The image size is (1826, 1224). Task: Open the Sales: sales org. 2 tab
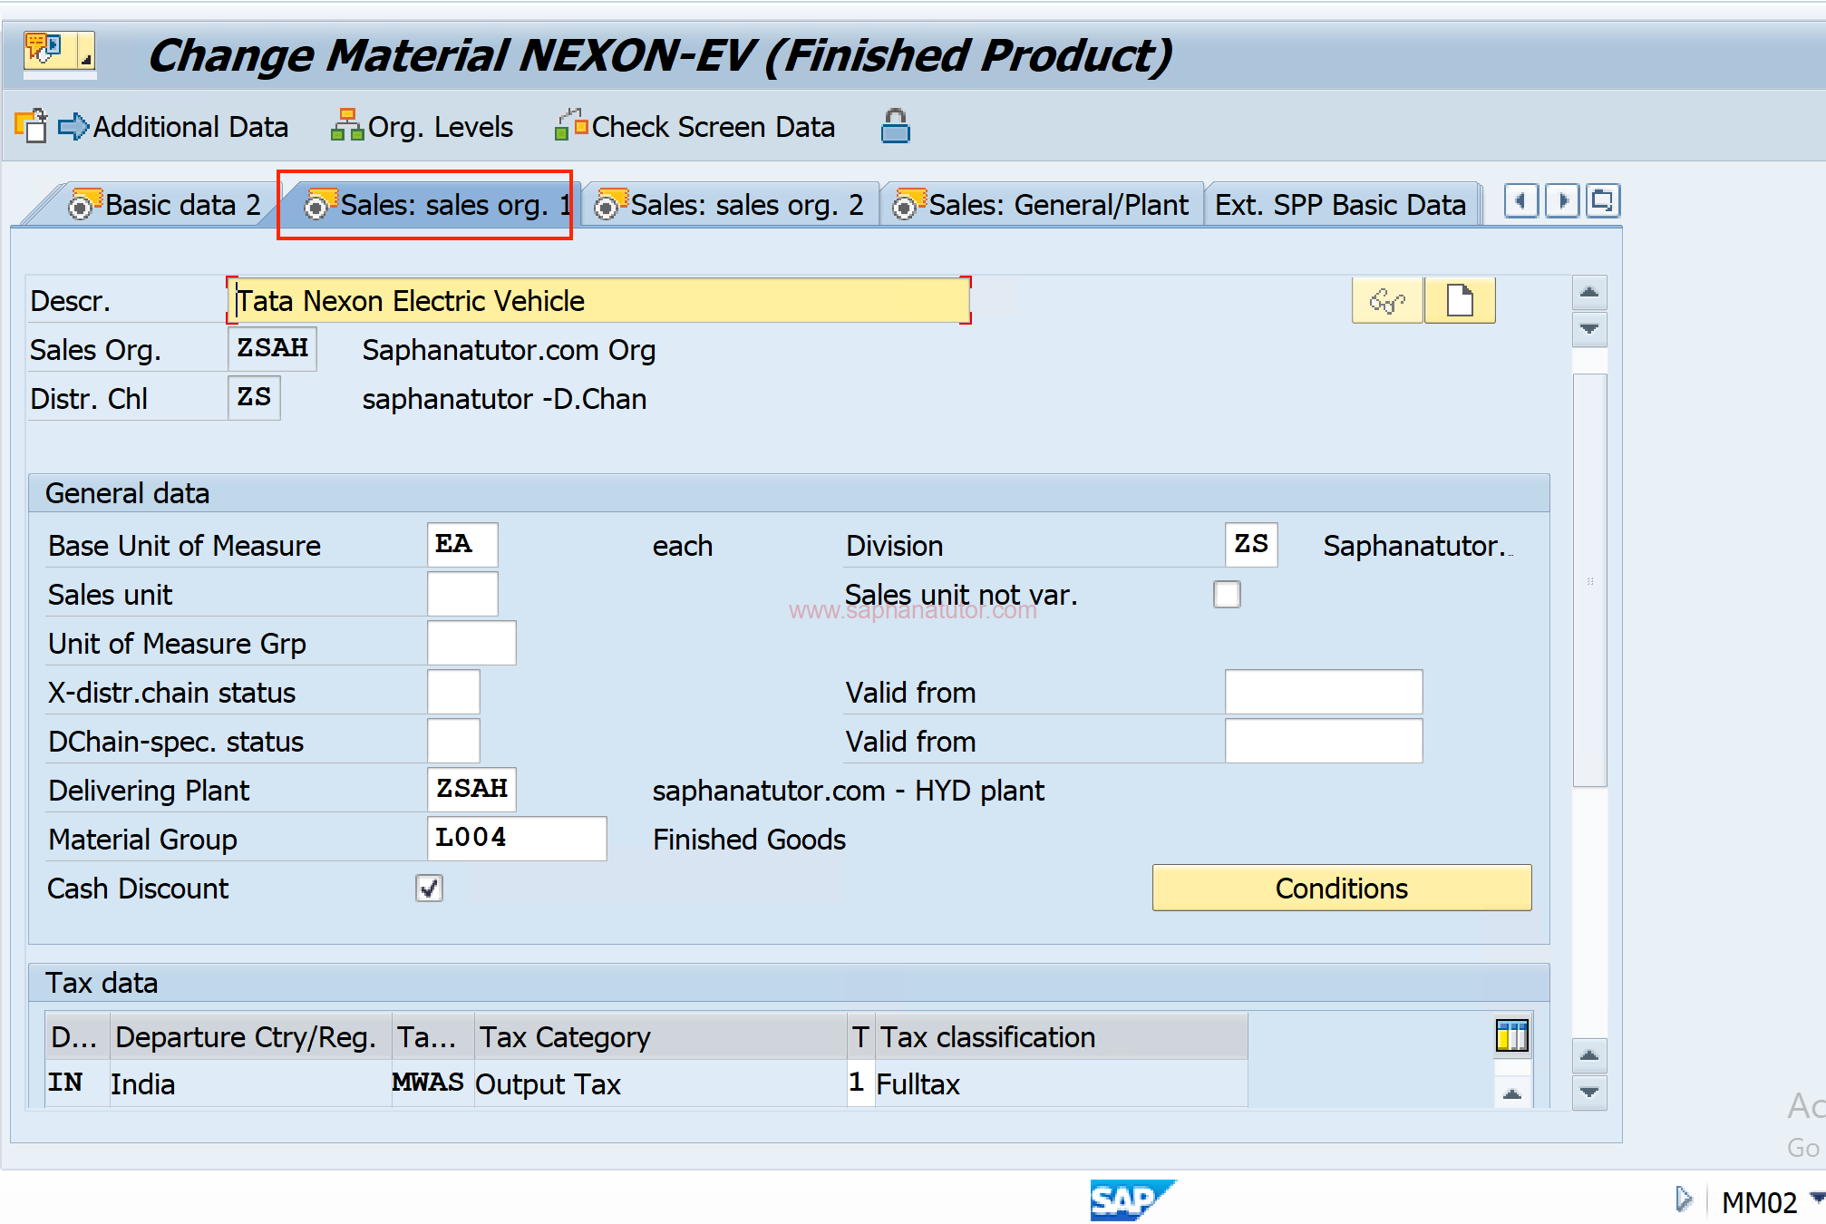[729, 205]
